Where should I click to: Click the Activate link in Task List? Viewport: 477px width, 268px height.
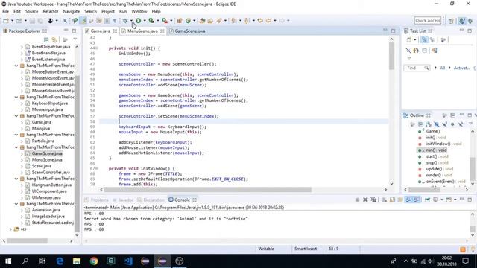(x=462, y=68)
